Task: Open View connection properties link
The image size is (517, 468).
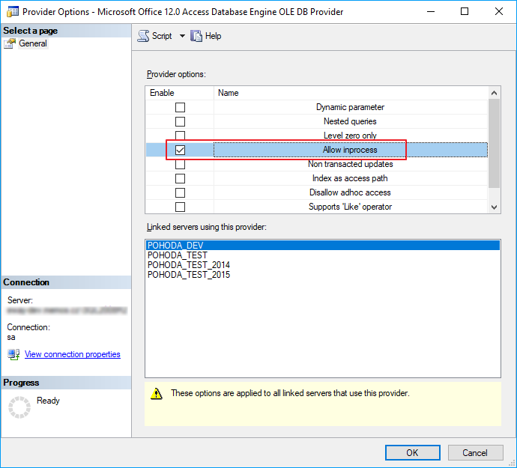Action: pyautogui.click(x=72, y=354)
